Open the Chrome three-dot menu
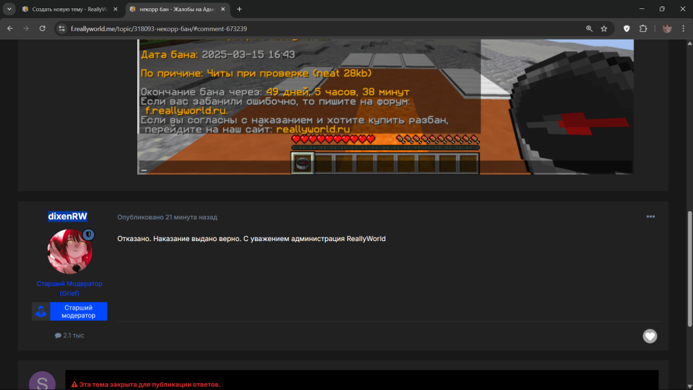 click(x=683, y=28)
